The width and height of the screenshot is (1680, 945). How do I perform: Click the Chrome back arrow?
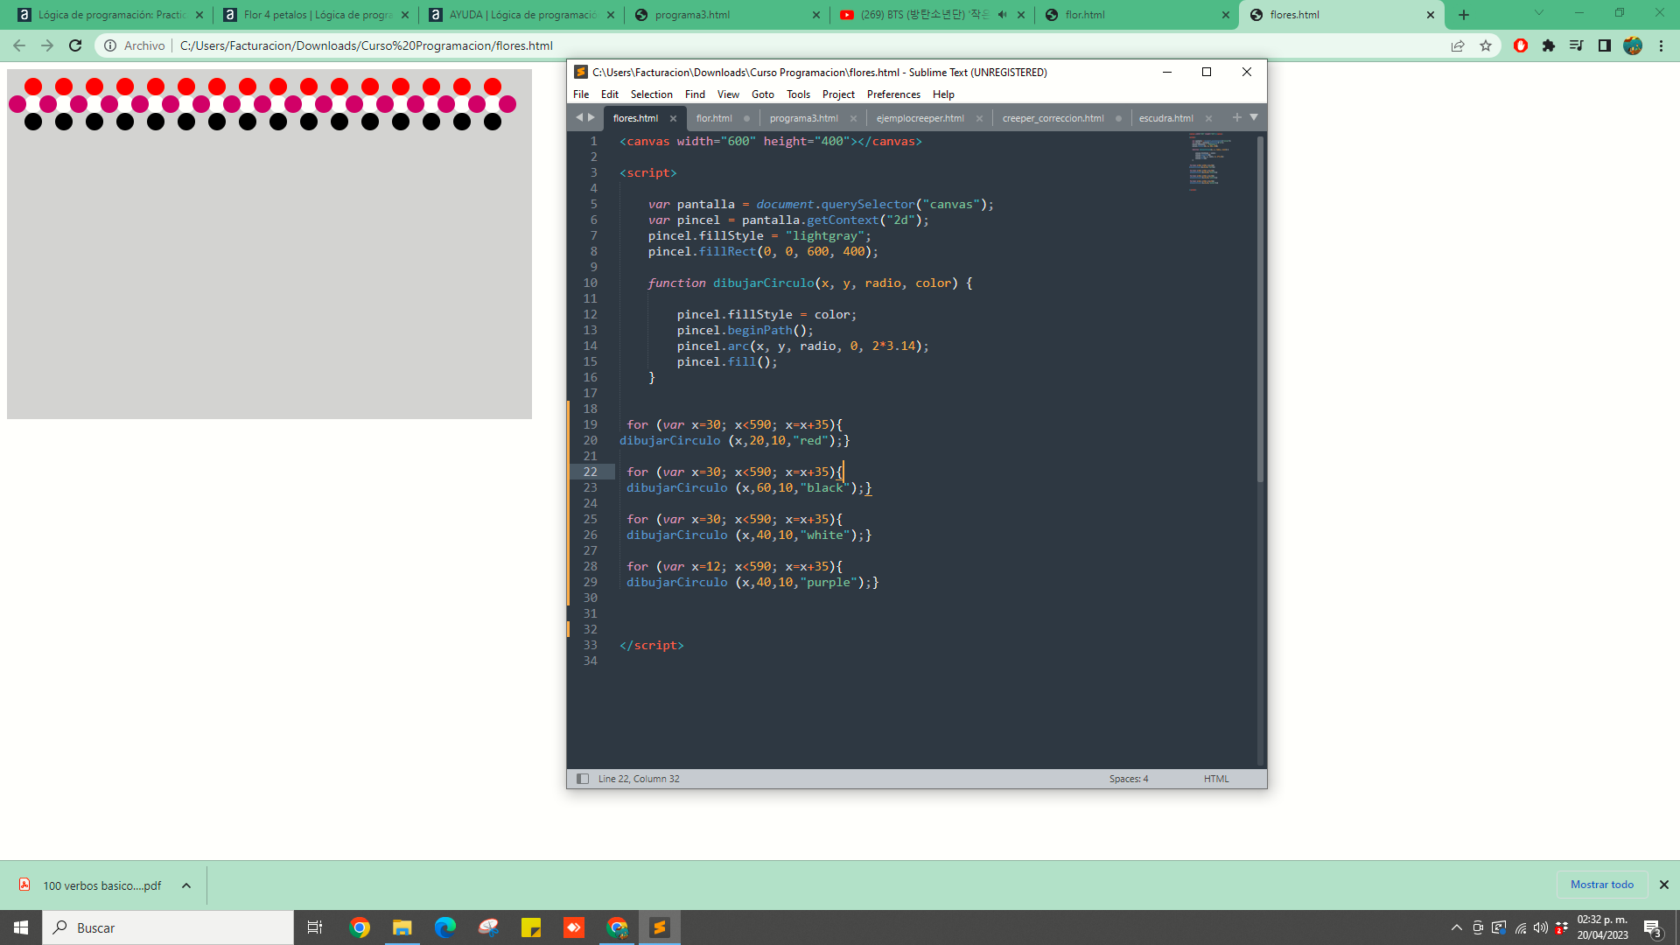[19, 45]
